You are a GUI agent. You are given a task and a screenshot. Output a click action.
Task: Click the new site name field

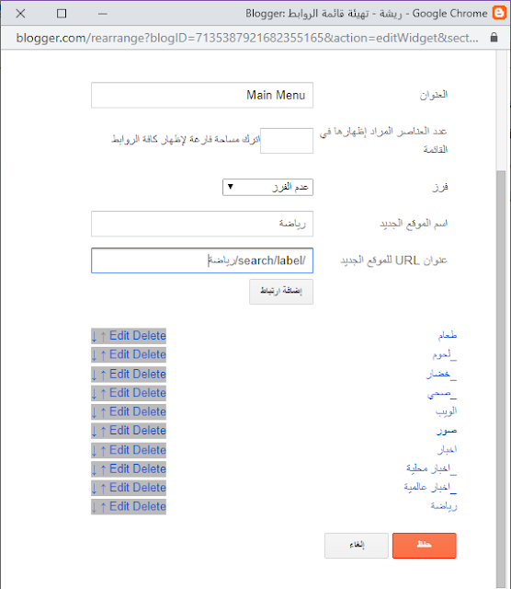[202, 224]
